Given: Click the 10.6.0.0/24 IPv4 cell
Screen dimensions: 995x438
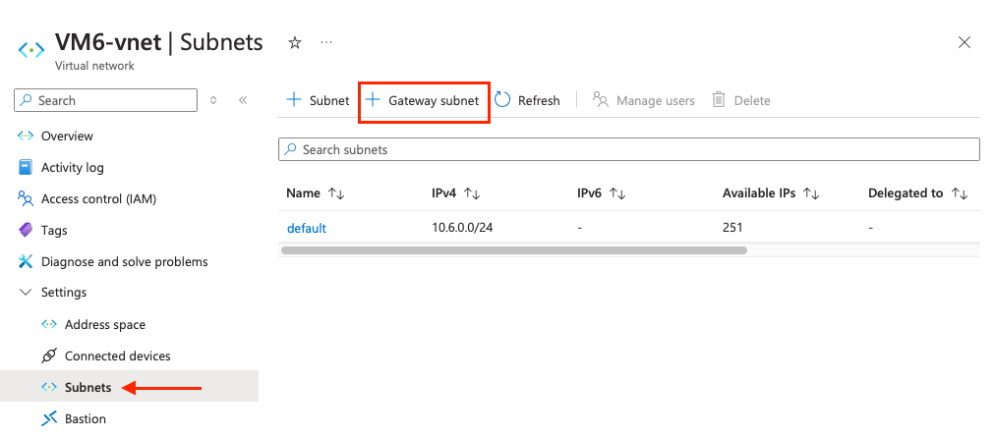Looking at the screenshot, I should [462, 227].
